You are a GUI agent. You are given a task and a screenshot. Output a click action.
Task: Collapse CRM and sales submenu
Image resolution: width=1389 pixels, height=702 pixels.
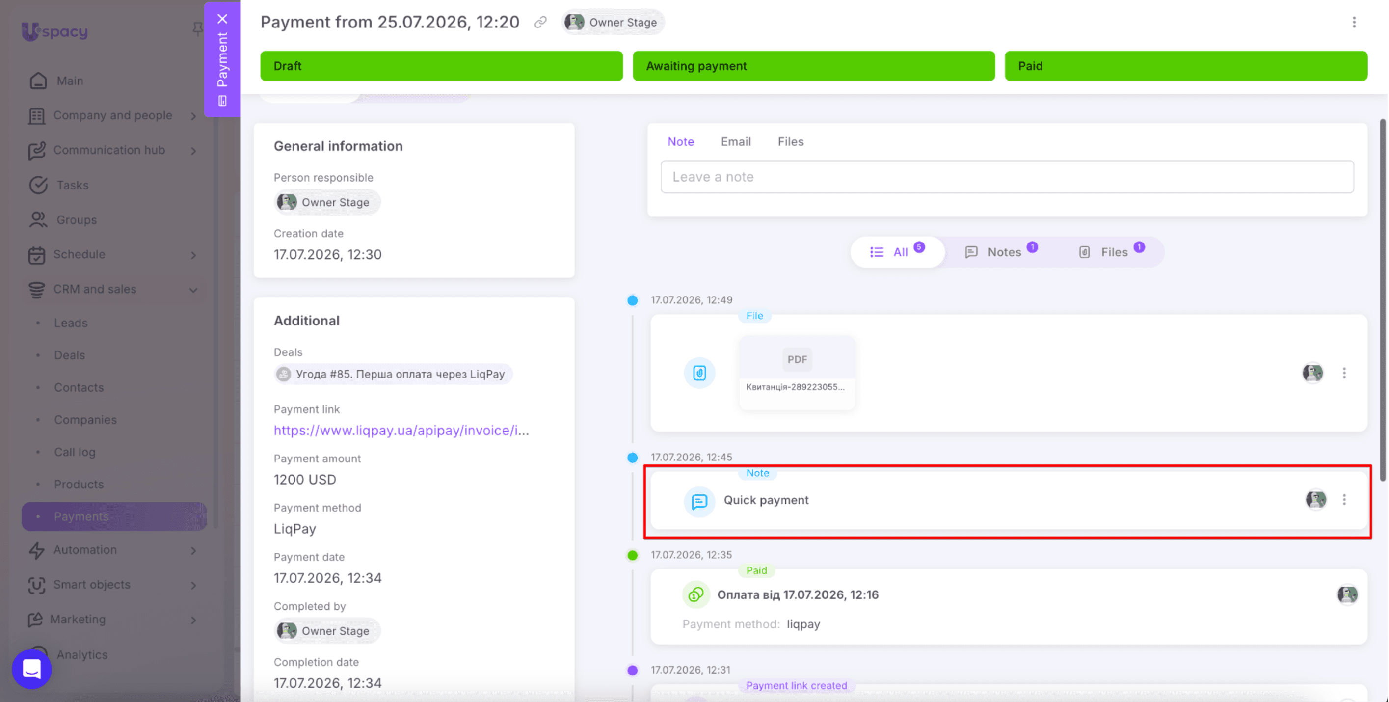point(193,290)
